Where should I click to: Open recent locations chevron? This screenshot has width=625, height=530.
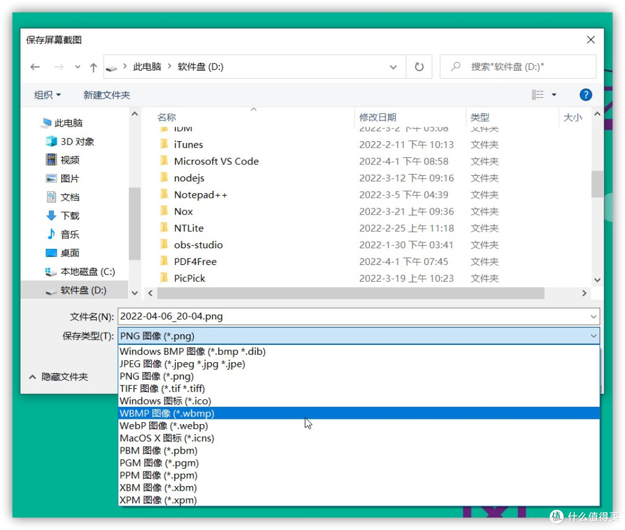(78, 67)
